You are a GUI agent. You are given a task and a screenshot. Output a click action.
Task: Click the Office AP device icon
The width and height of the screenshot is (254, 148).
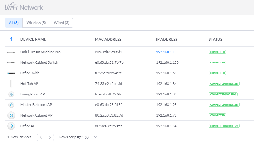pyautogui.click(x=11, y=126)
